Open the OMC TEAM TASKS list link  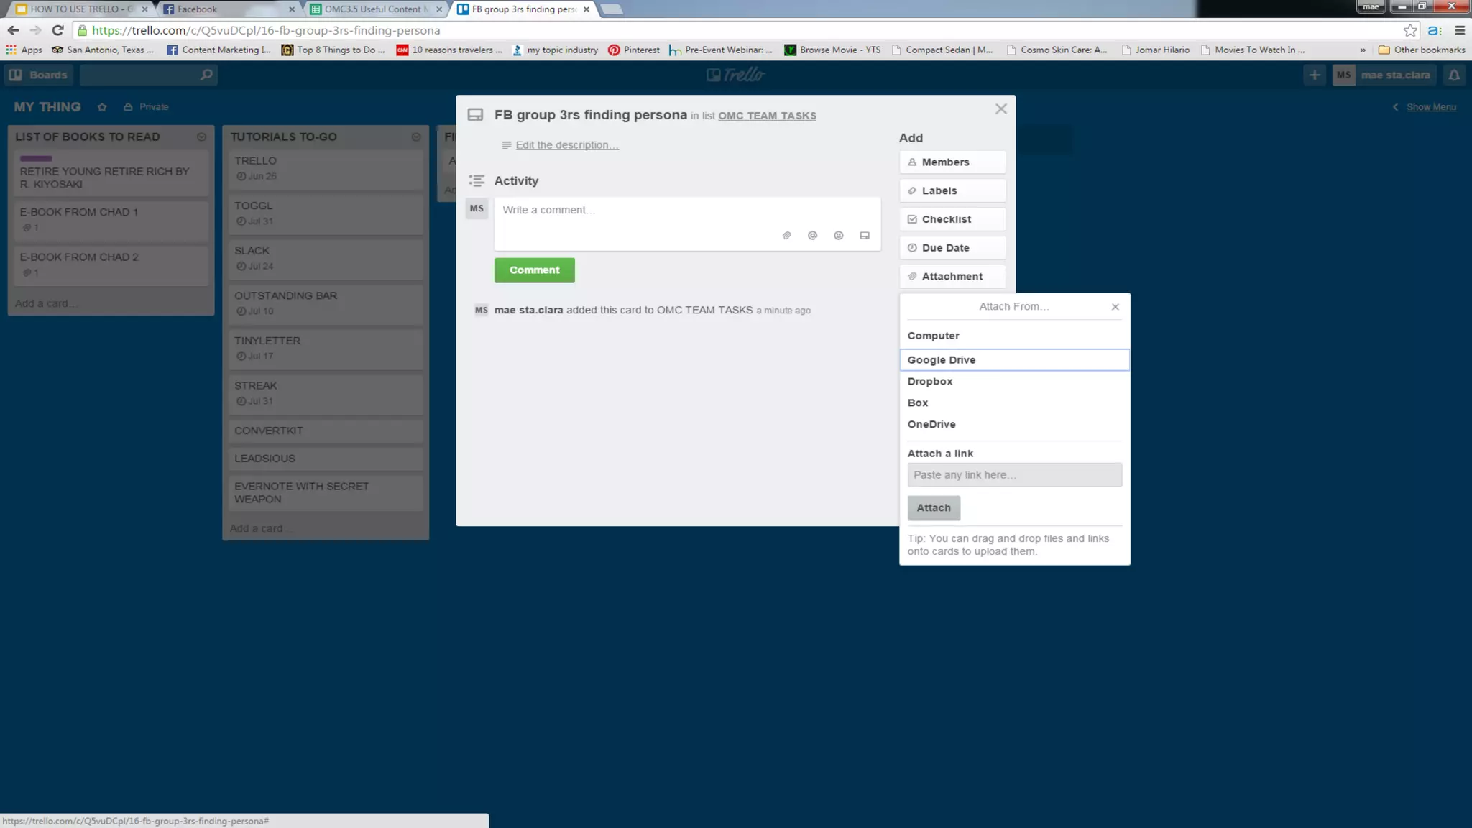[767, 116]
